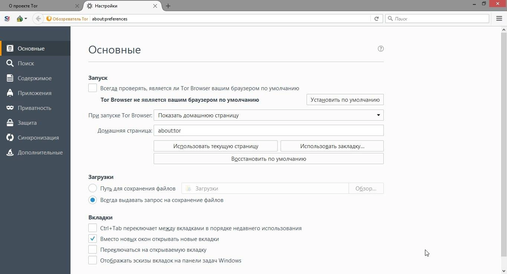Click the about:preferences address bar
Screen dimensions: 507x274
[230, 19]
